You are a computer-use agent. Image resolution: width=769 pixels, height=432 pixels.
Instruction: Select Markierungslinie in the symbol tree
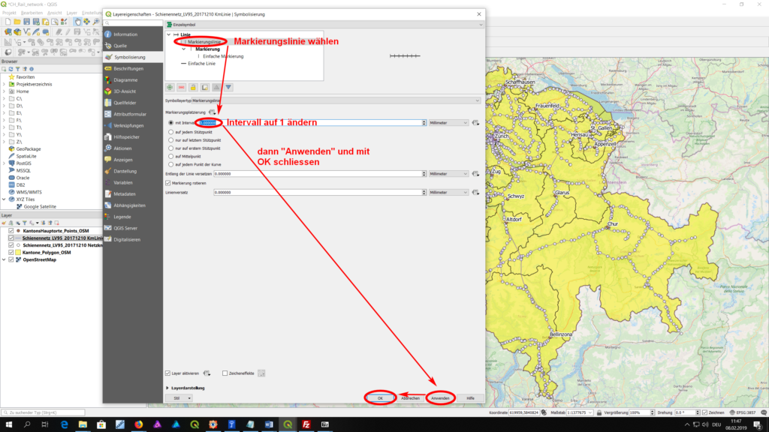tap(204, 42)
